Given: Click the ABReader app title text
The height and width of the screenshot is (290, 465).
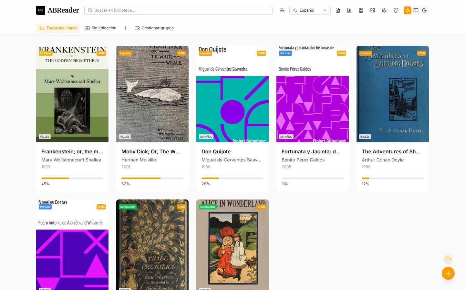Looking at the screenshot, I should tap(63, 10).
